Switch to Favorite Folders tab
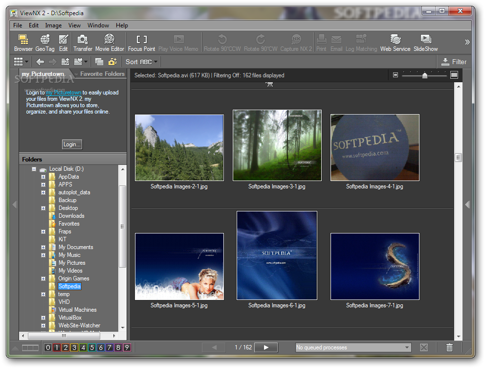The height and width of the screenshot is (368, 485). coord(102,74)
